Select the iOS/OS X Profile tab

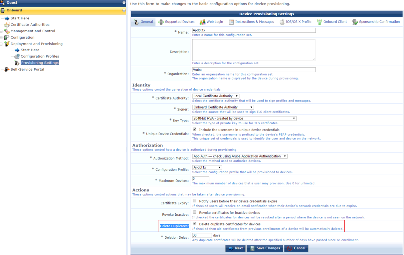[x=296, y=22]
